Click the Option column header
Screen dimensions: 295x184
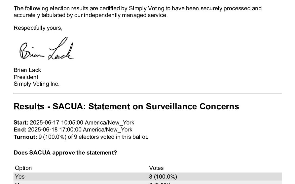[23, 168]
